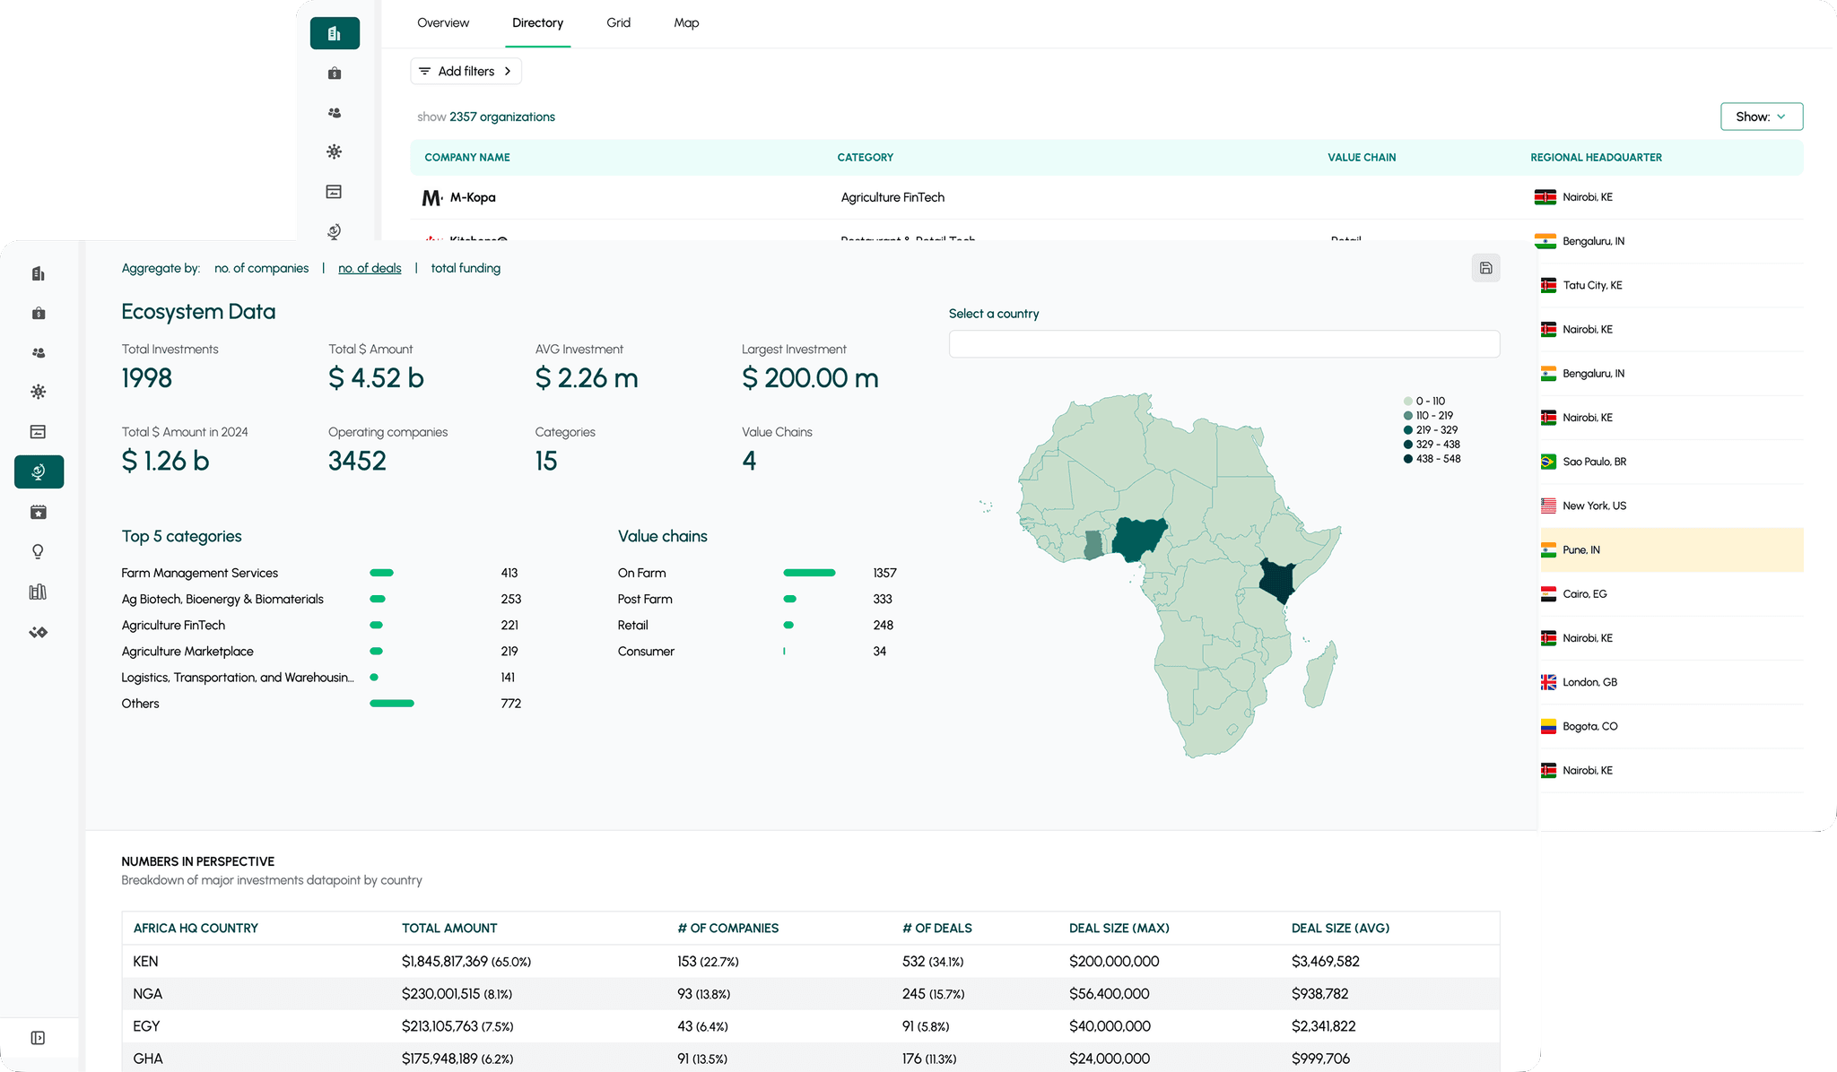This screenshot has height=1072, width=1837.
Task: Click the On Farm value chain bar
Action: 808,572
